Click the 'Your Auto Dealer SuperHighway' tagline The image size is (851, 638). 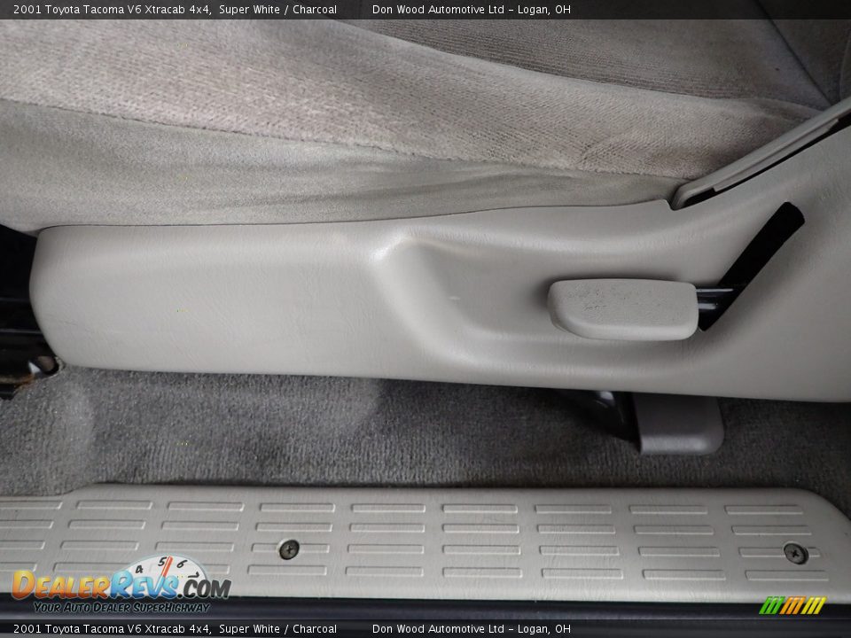121,607
